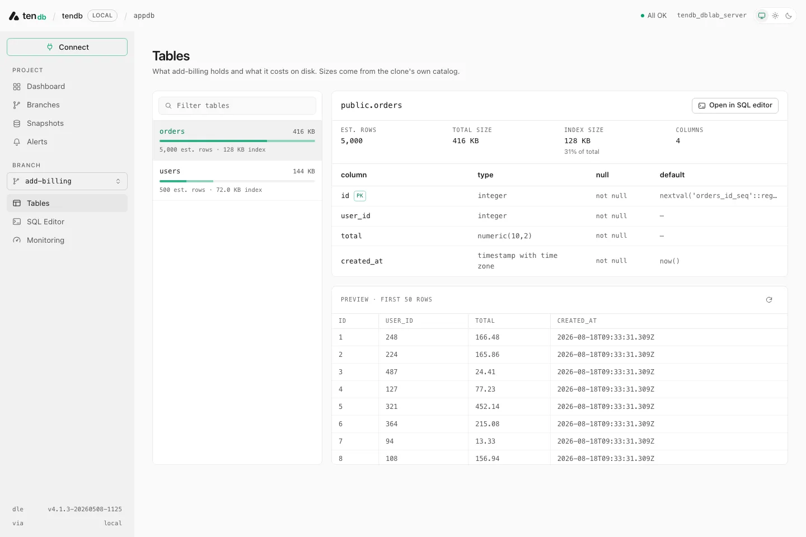Click the Tables sidebar icon
This screenshot has height=537, width=806.
coord(17,204)
